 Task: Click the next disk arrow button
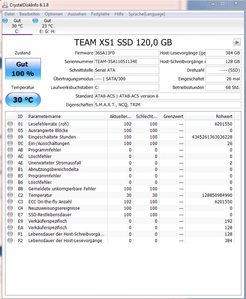237,42
